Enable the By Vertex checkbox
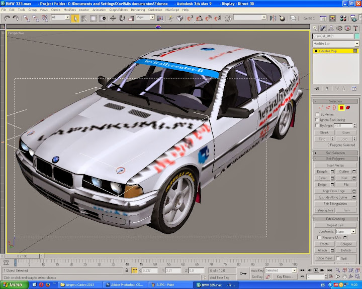The width and height of the screenshot is (362, 289). [317, 114]
